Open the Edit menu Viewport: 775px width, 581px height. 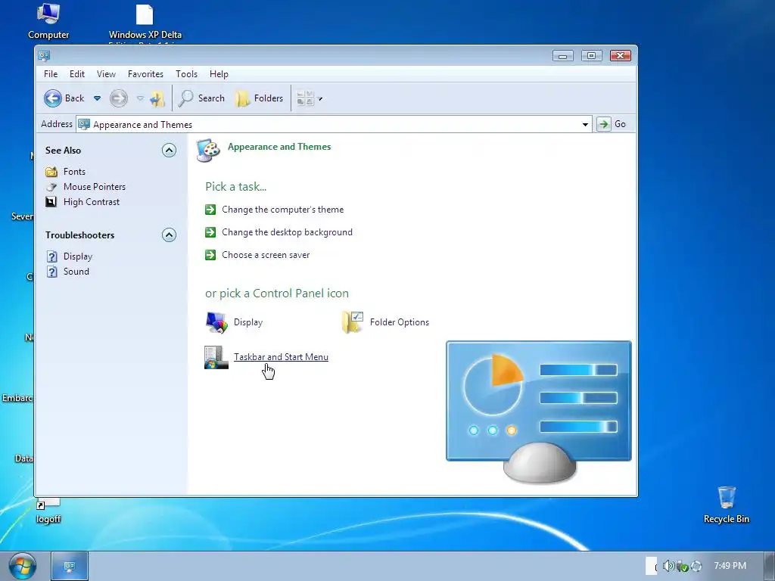(x=77, y=74)
